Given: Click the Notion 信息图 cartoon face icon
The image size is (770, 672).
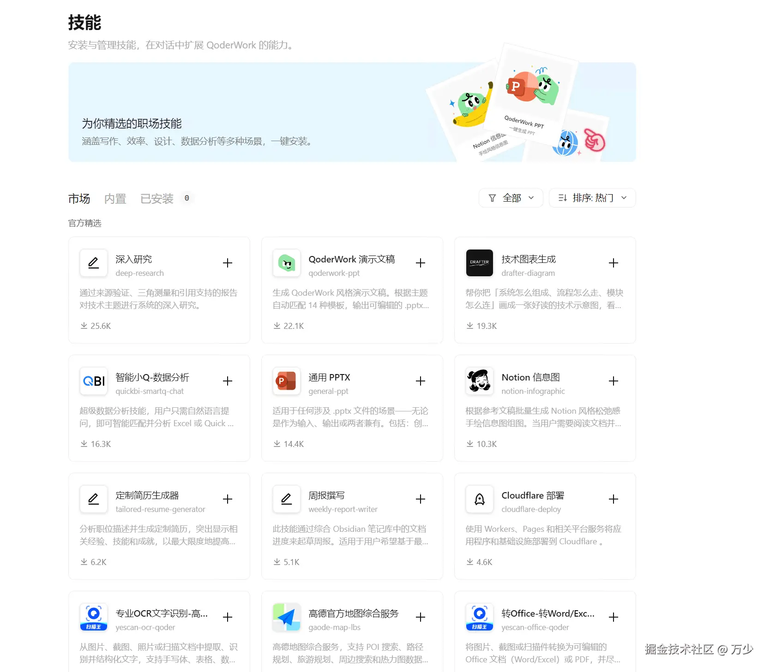Looking at the screenshot, I should pyautogui.click(x=480, y=381).
